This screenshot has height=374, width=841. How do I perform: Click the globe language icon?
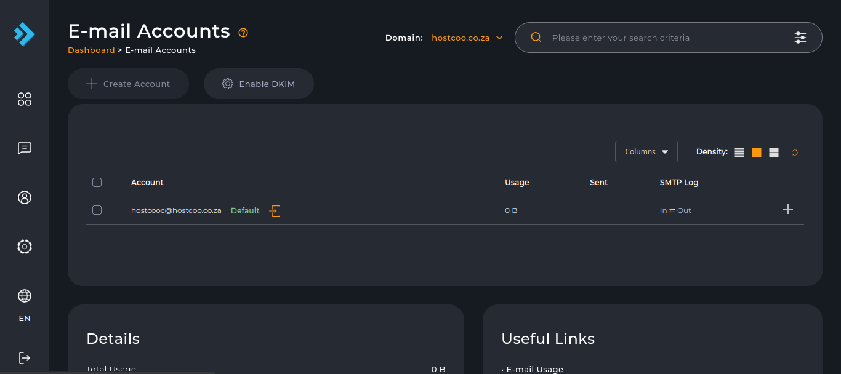[25, 296]
